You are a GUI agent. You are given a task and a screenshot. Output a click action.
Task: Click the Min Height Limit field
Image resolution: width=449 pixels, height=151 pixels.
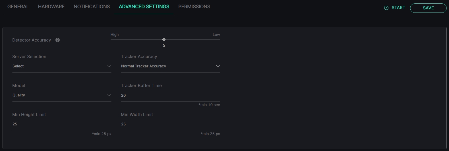click(62, 124)
